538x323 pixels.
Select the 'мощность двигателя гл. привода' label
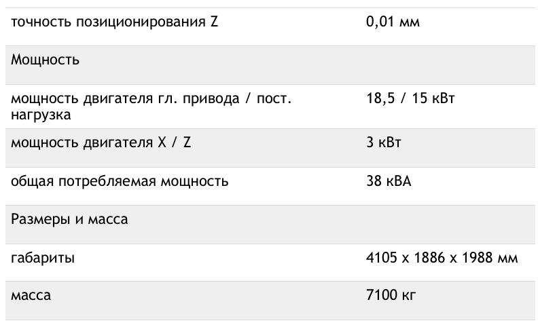[125, 99]
